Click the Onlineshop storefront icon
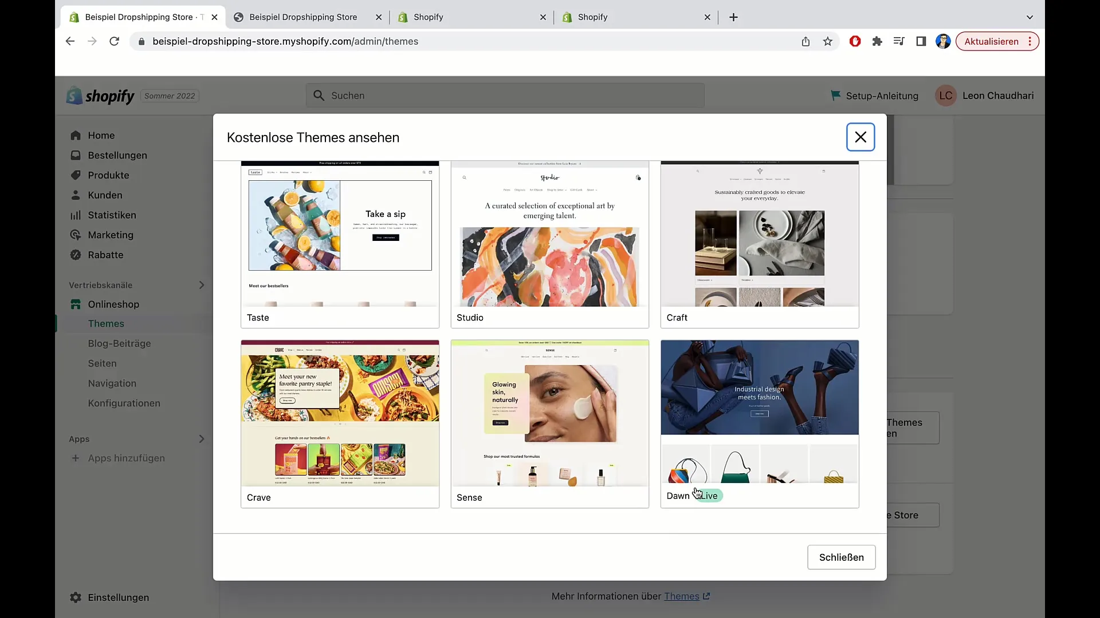 76,304
